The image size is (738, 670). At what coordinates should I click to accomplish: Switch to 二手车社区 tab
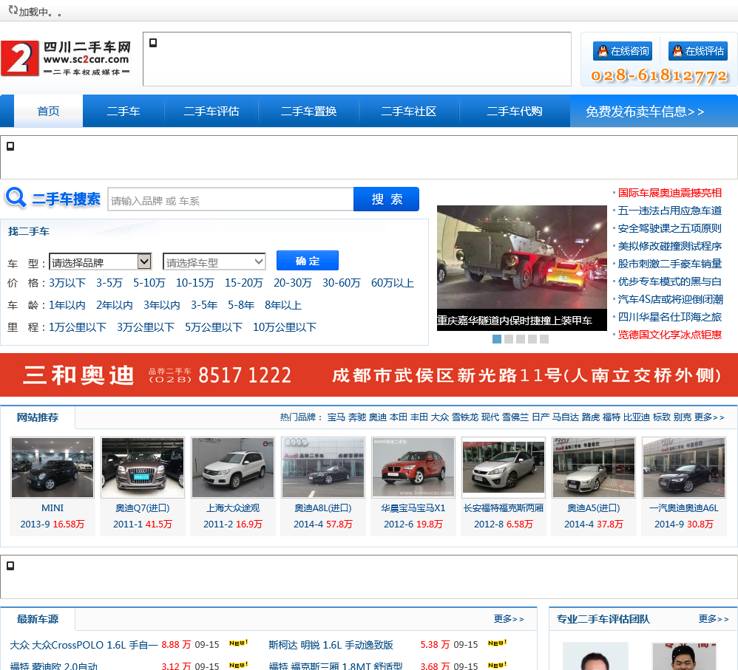408,111
